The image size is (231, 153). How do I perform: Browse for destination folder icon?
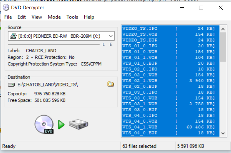click(x=111, y=84)
